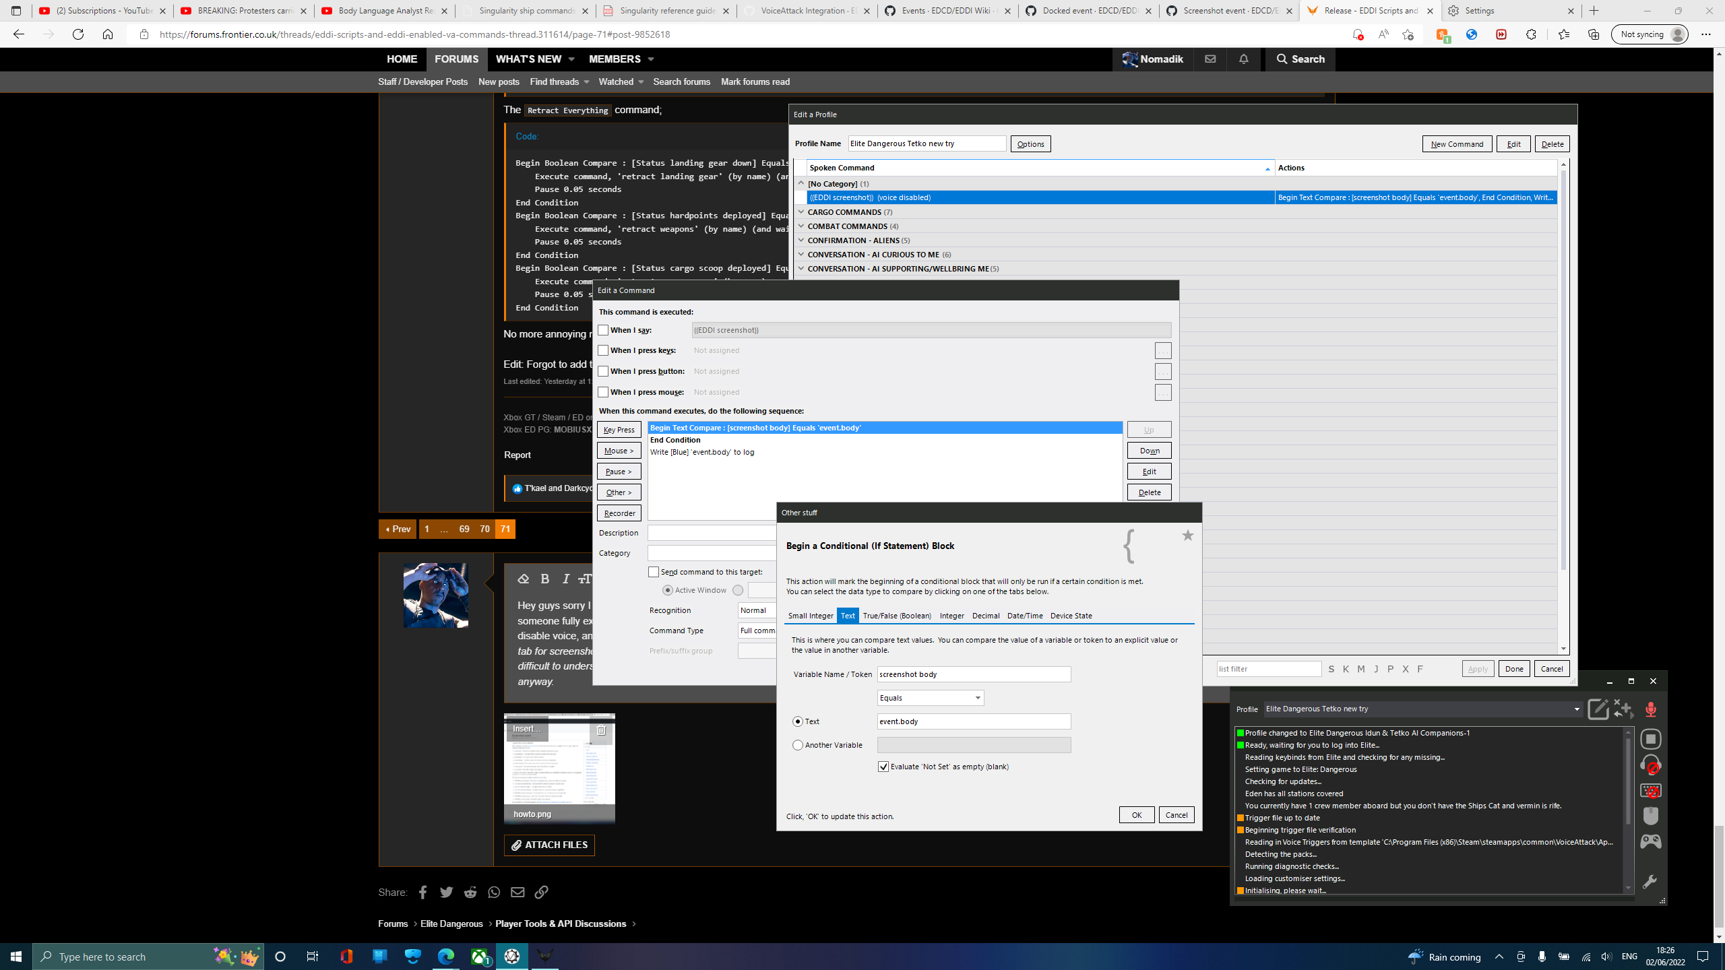Click the editor eraser remove formatting icon
The image size is (1725, 970).
tap(523, 579)
